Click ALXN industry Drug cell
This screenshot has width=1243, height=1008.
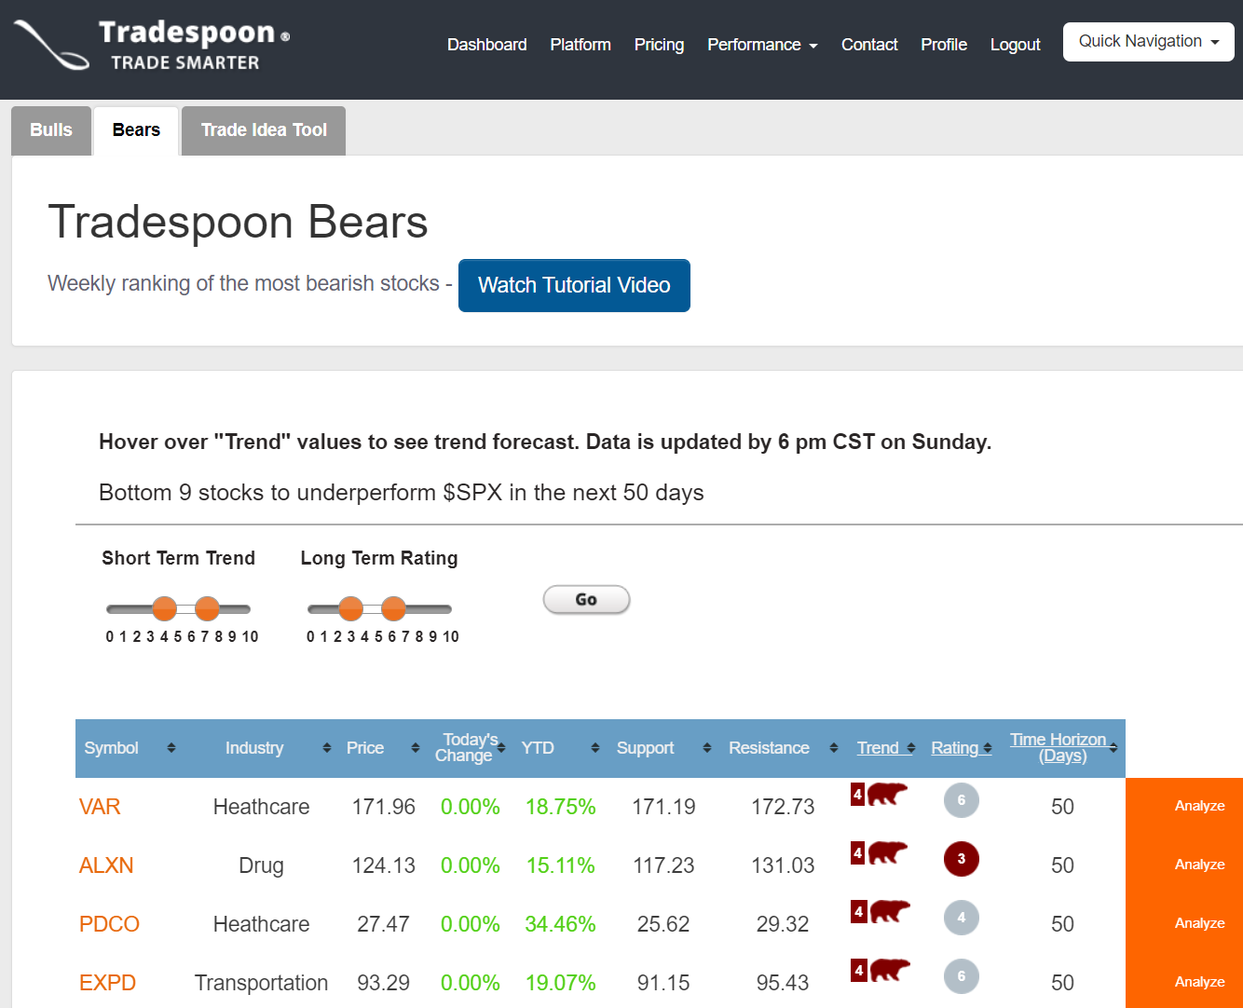[261, 865]
